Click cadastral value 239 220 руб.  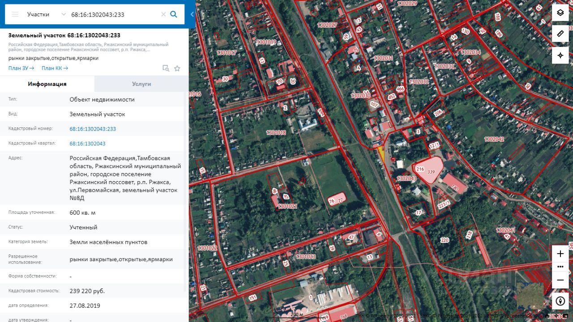pyautogui.click(x=87, y=291)
